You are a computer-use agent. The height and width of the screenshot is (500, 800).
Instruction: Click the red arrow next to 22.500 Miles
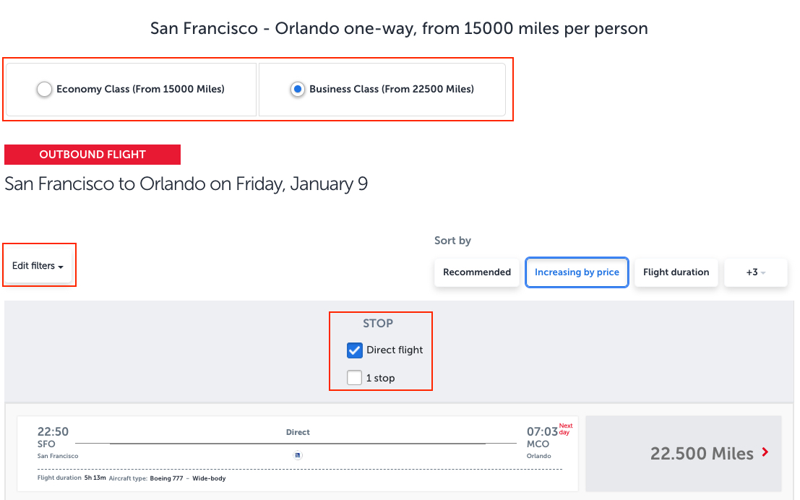(765, 453)
